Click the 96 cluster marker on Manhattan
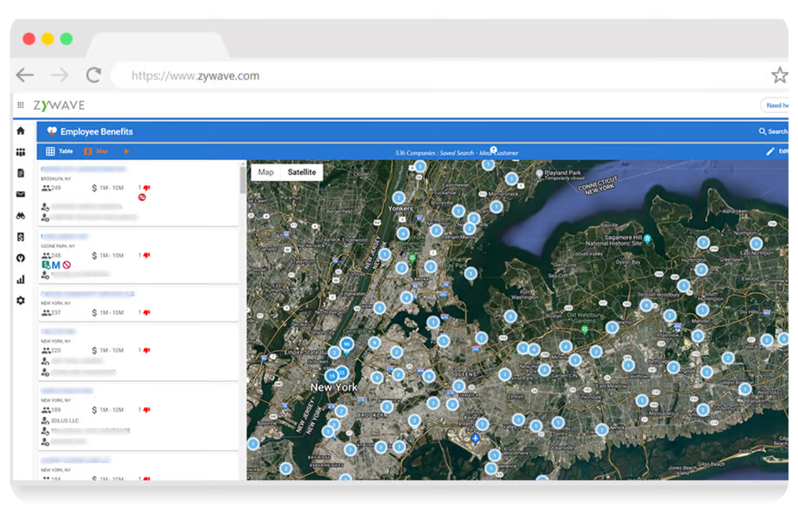 (347, 344)
